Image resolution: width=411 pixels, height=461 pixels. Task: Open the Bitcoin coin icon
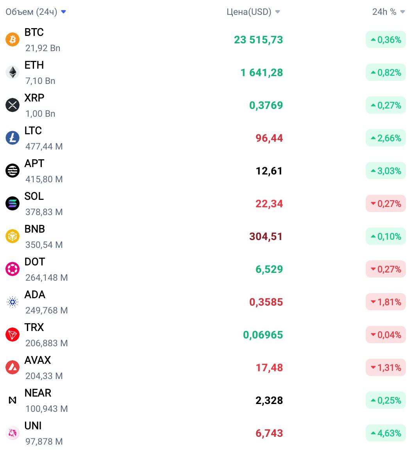pos(13,39)
